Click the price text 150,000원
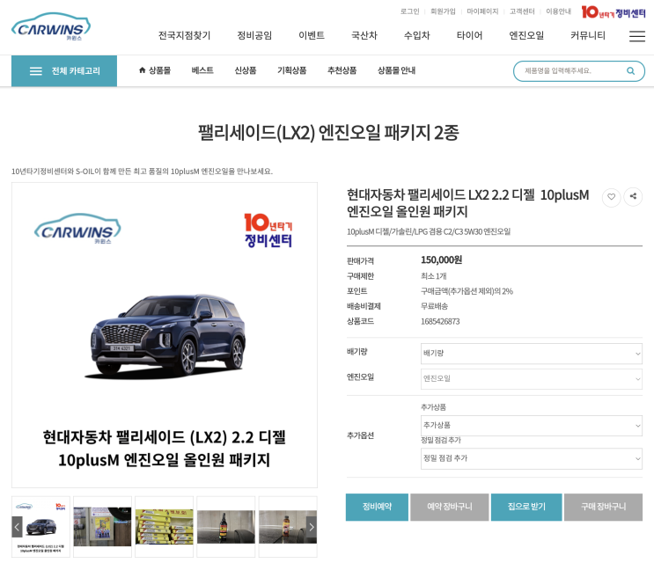Image resolution: width=654 pixels, height=563 pixels. coord(441,260)
